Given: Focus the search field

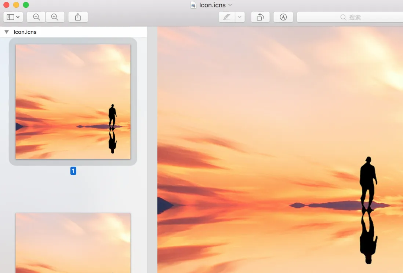Looking at the screenshot, I should tap(350, 17).
